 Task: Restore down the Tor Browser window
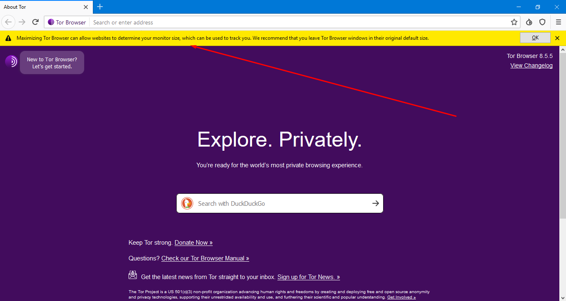537,7
